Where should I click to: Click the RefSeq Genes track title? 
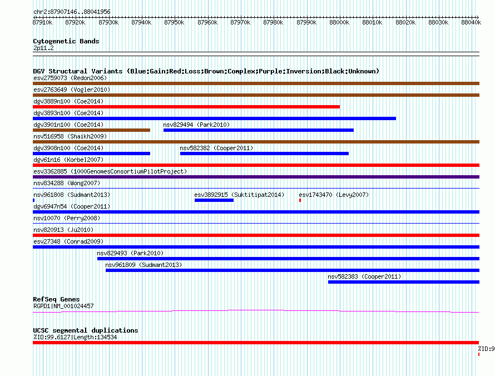pyautogui.click(x=56, y=299)
